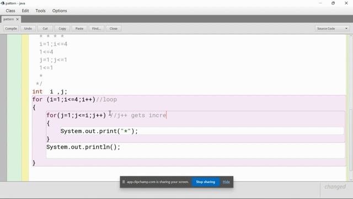Click the pause icon in sharing bar
Image resolution: width=353 pixels, height=199 pixels.
point(124,182)
